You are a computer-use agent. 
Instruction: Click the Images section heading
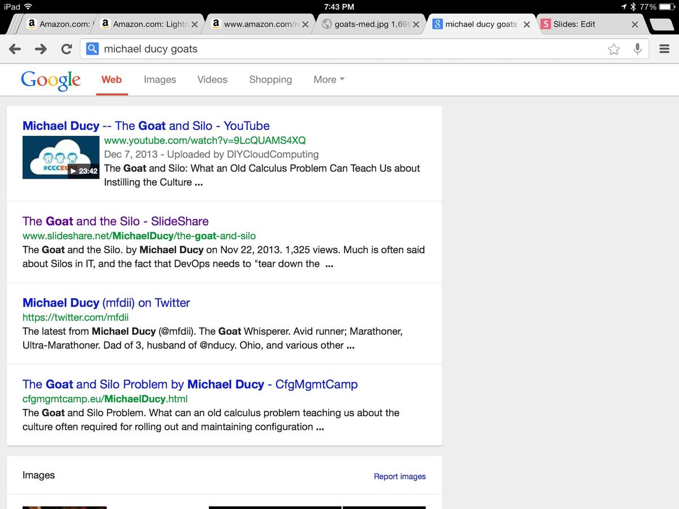point(38,475)
